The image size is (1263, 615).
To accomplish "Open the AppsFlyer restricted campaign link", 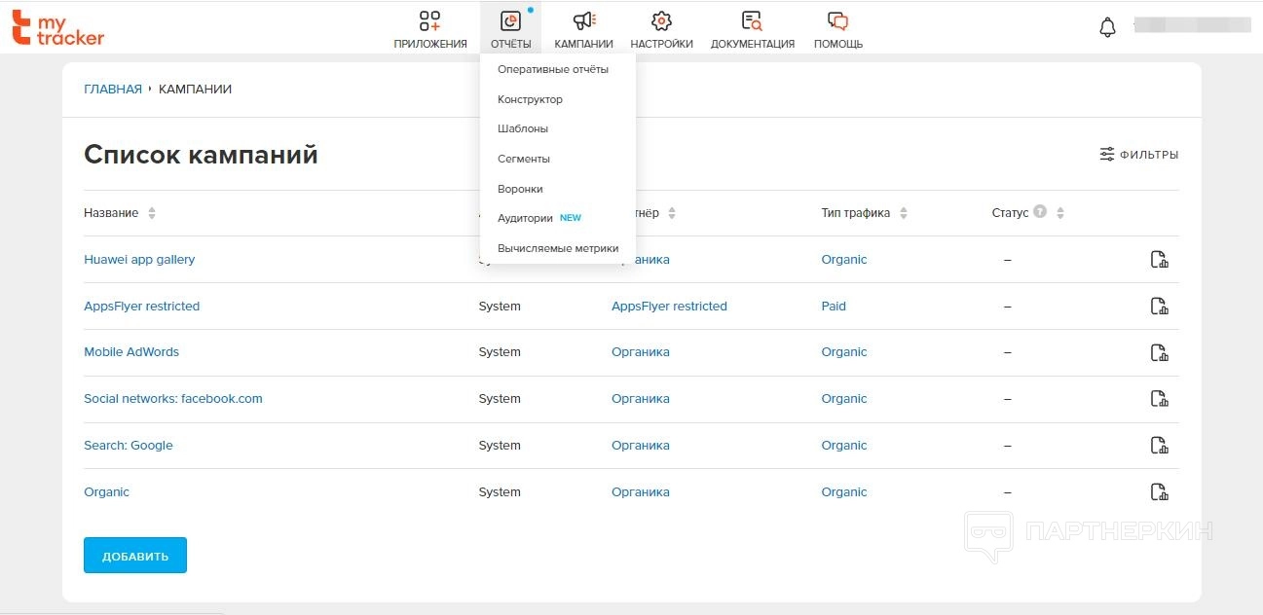I will point(141,306).
